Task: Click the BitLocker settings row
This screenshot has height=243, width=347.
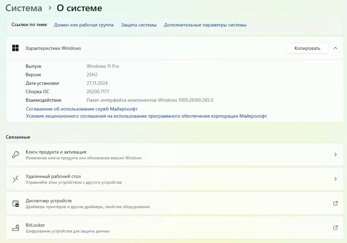Action: tap(173, 228)
